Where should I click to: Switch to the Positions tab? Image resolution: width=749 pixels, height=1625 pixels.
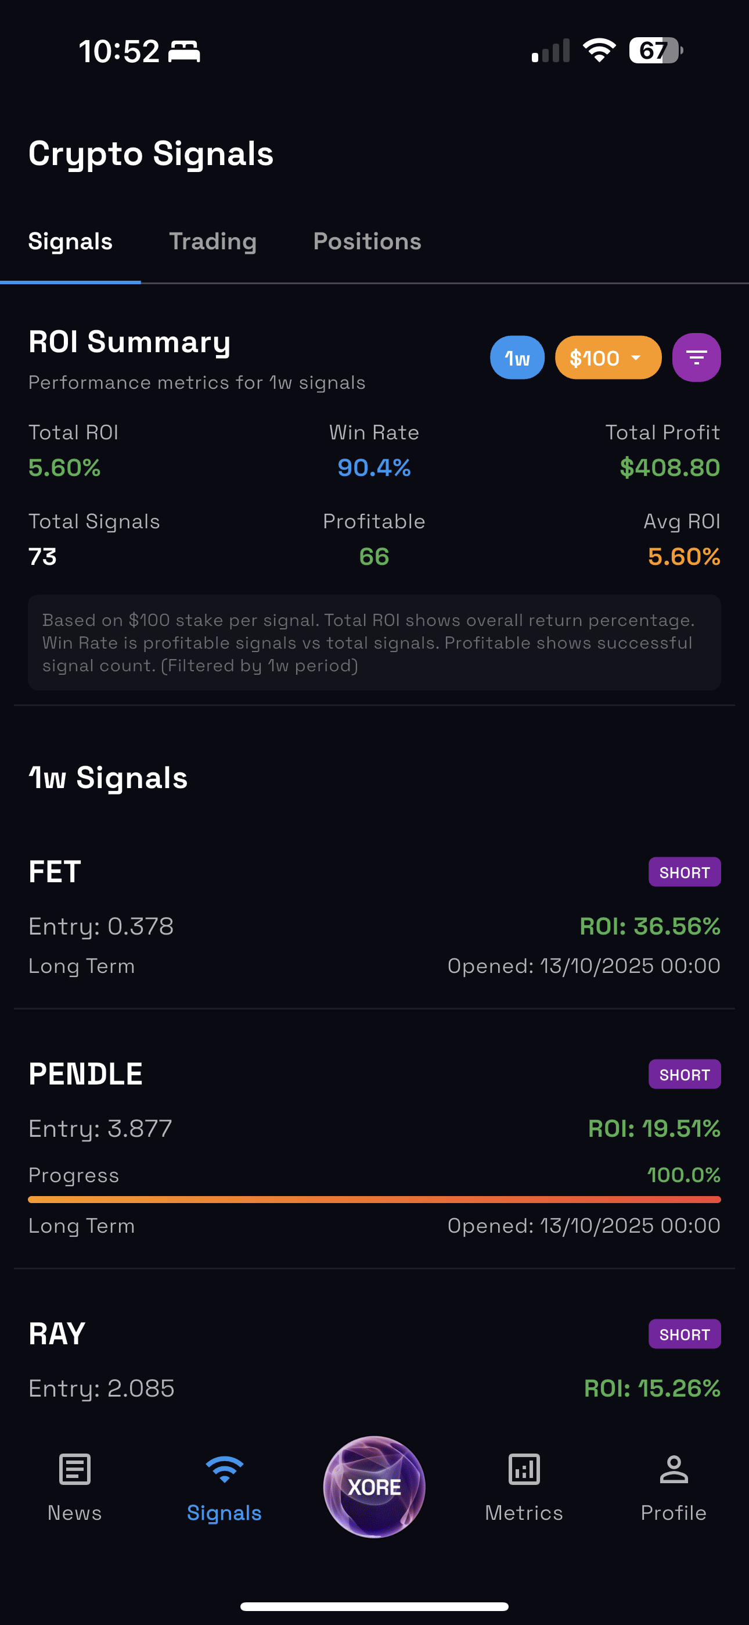tap(367, 242)
